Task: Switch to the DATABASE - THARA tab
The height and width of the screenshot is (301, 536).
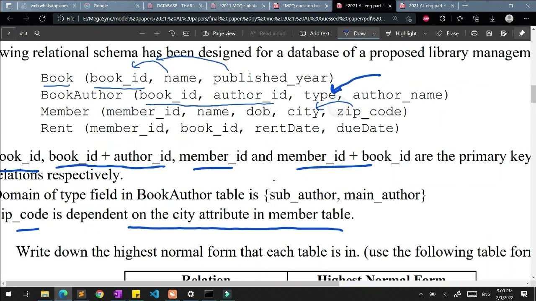Action: pyautogui.click(x=174, y=6)
